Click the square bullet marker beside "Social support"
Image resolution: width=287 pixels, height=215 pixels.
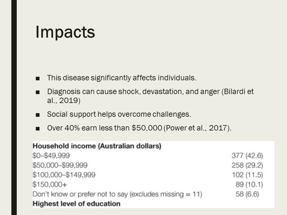point(37,115)
